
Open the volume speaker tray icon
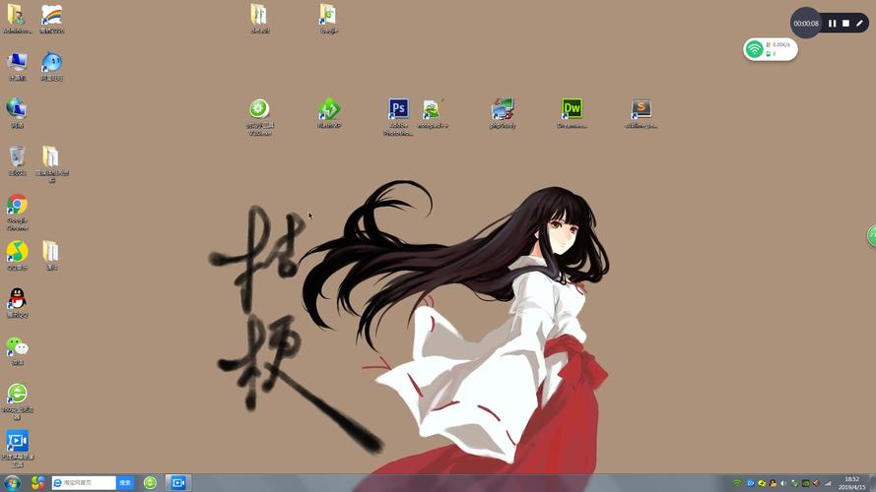click(x=783, y=483)
